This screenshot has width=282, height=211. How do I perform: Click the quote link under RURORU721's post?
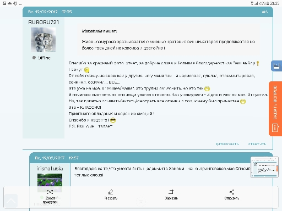tap(227, 144)
